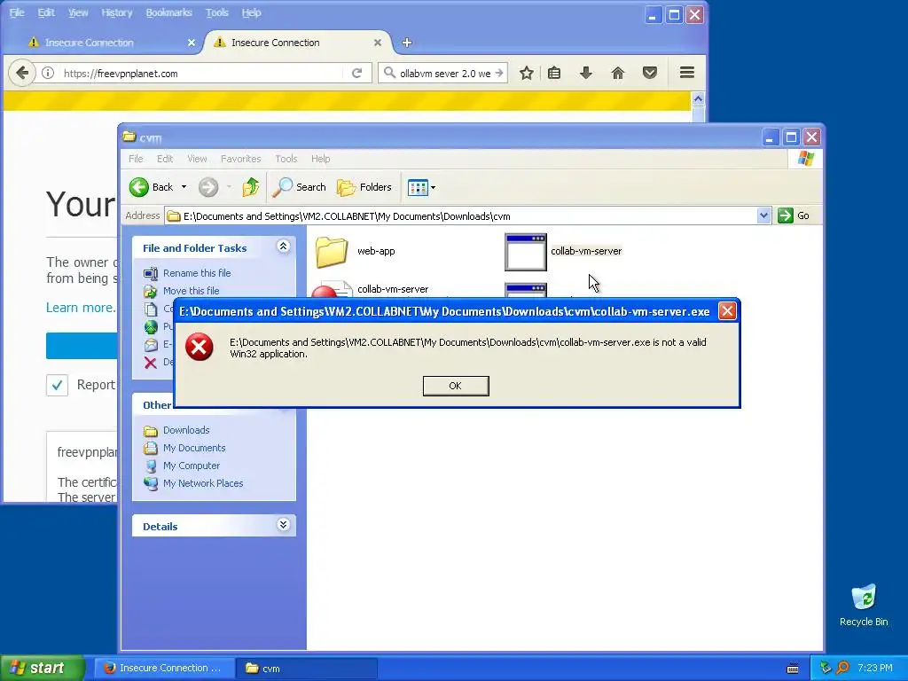
Task: Click the Pocket icon in Firefox
Action: point(650,73)
